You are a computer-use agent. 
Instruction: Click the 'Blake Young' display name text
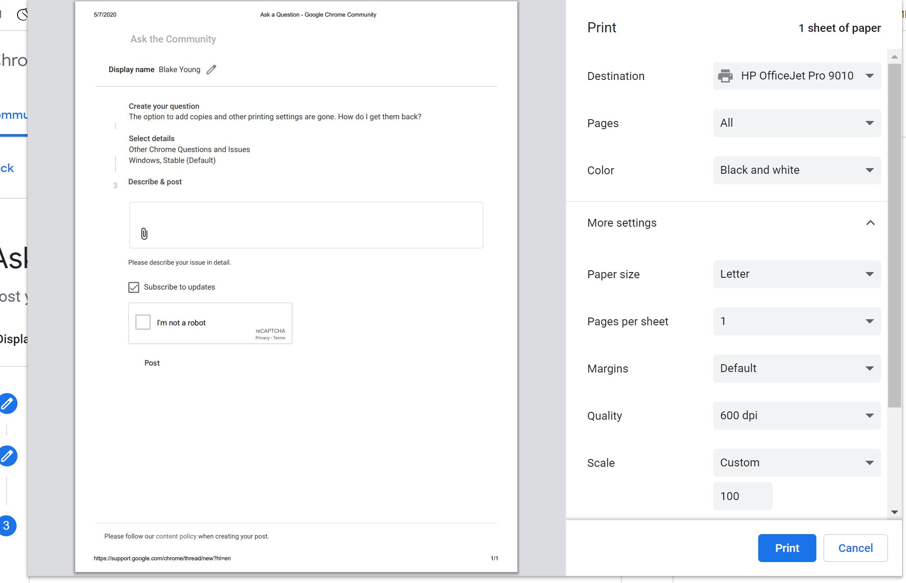[179, 69]
